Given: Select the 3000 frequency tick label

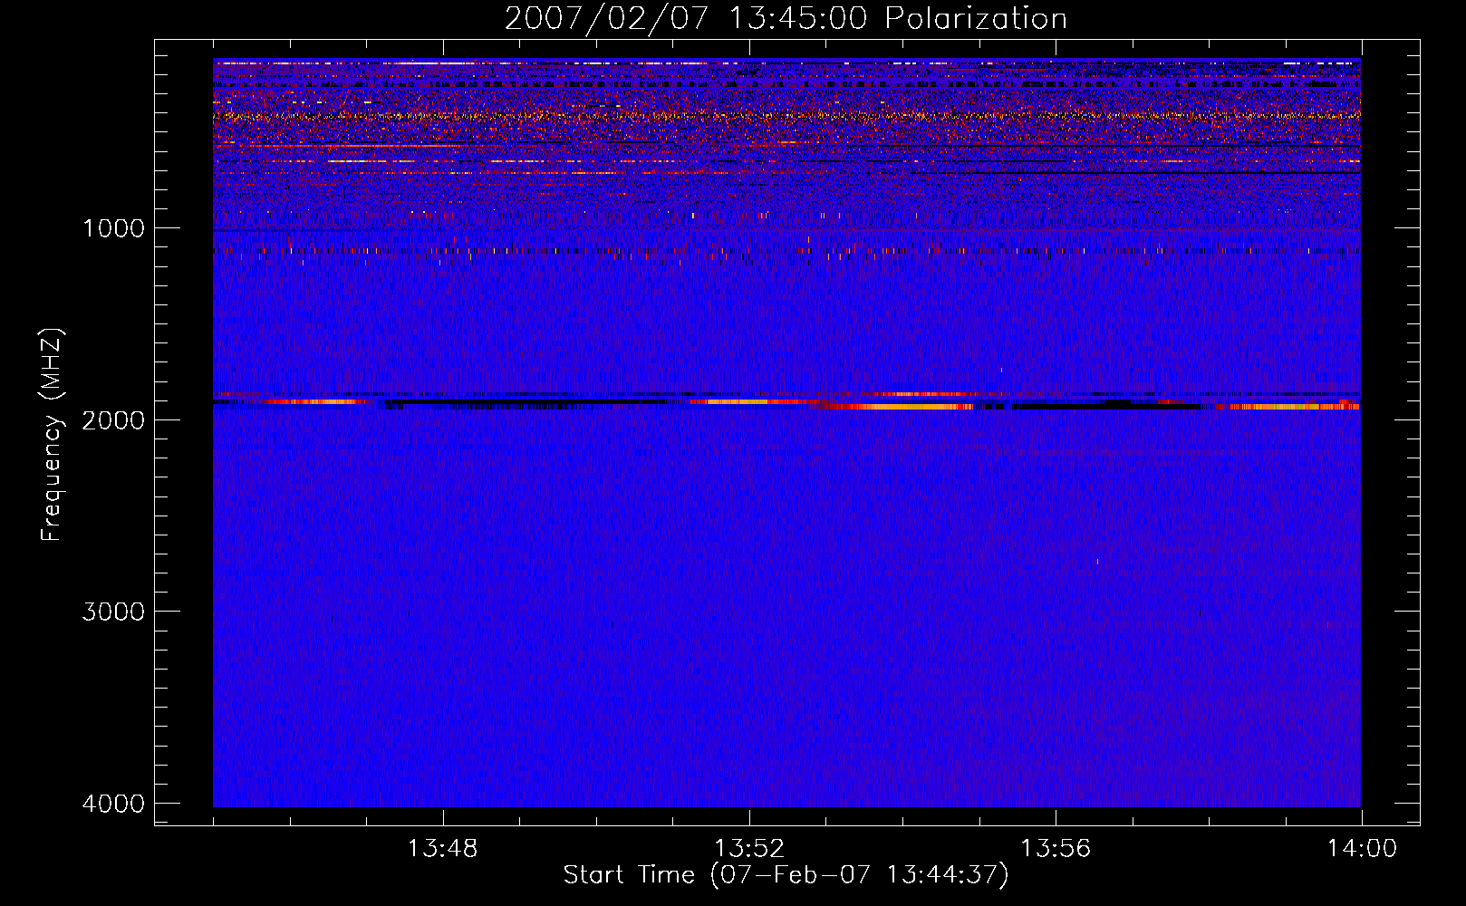Looking at the screenshot, I should 113,611.
